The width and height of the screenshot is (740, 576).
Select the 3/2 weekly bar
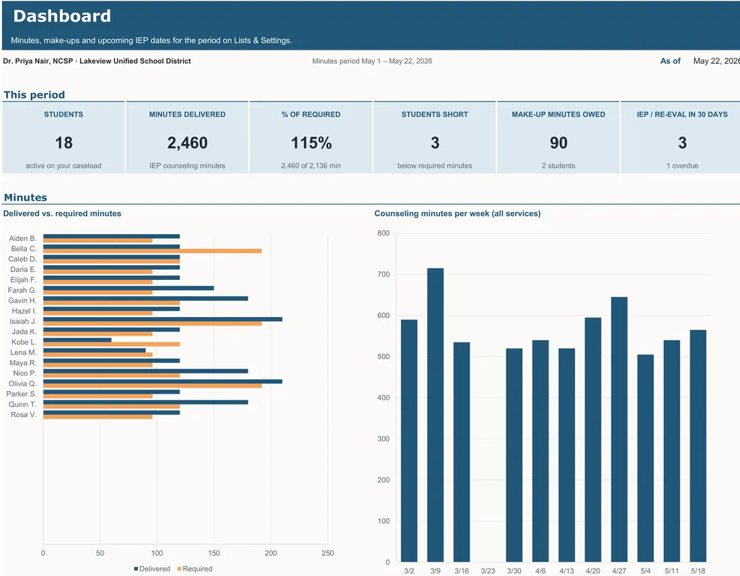pyautogui.click(x=409, y=441)
